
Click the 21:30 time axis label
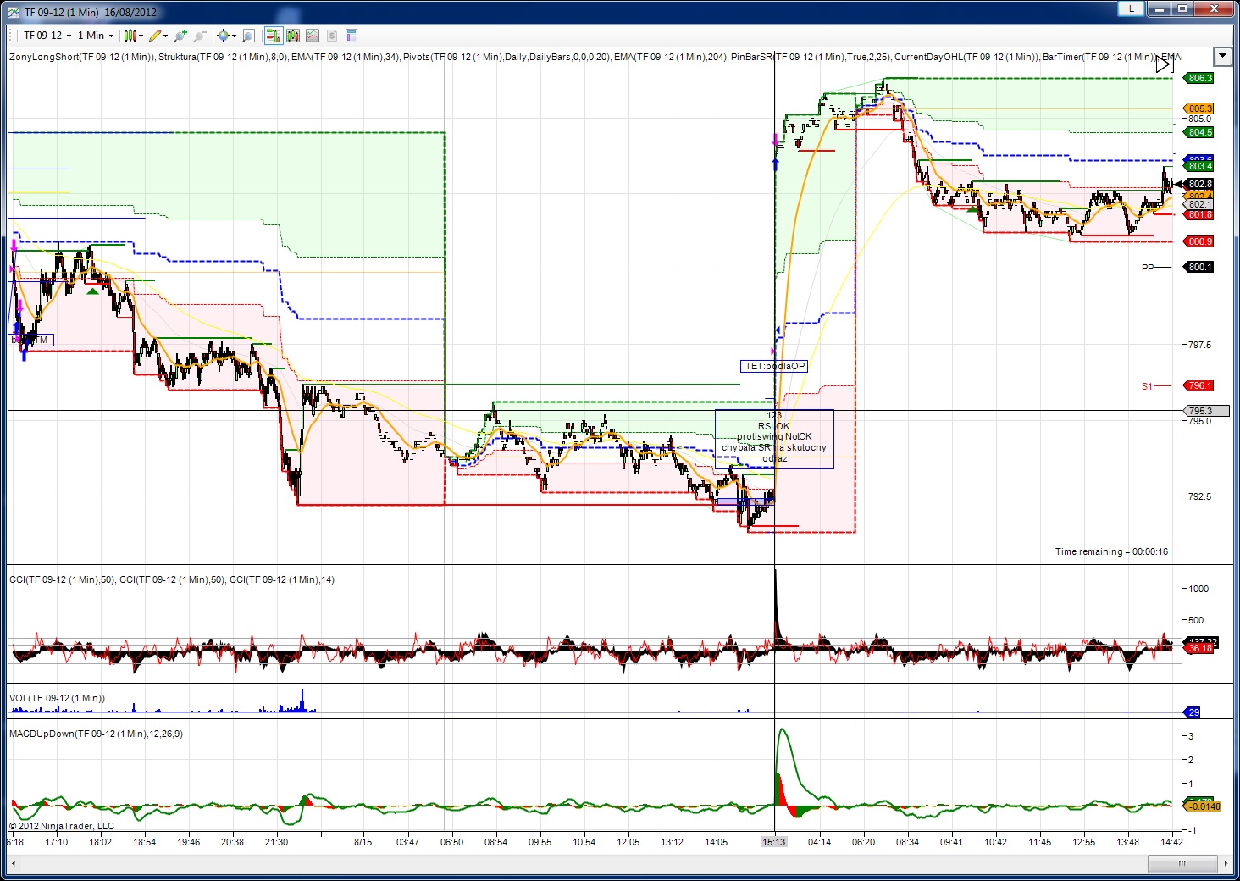pos(276,842)
